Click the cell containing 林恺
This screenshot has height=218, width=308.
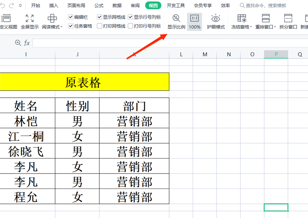pos(28,121)
